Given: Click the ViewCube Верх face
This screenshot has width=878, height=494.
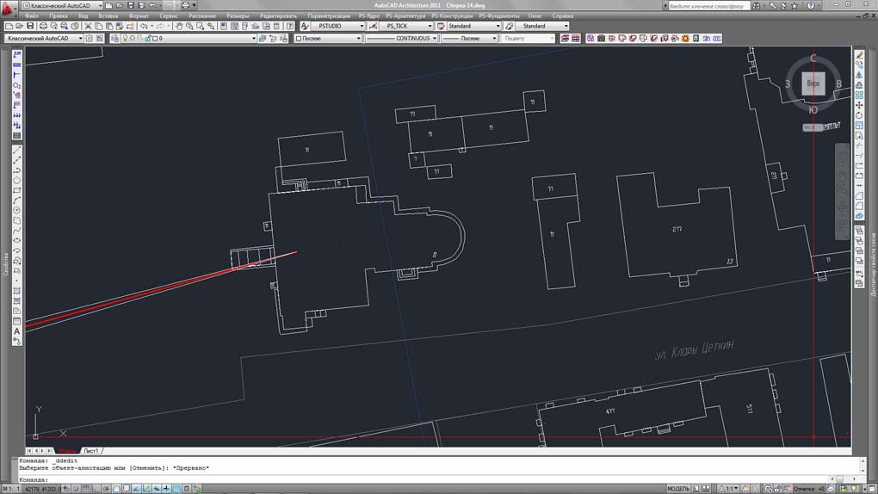Looking at the screenshot, I should click(x=813, y=83).
